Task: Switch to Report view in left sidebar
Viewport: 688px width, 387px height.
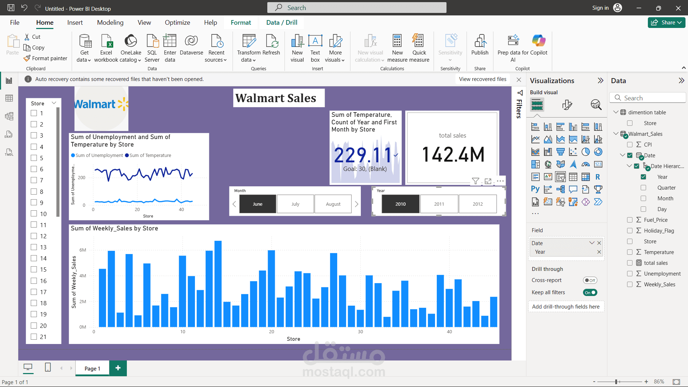Action: click(9, 81)
